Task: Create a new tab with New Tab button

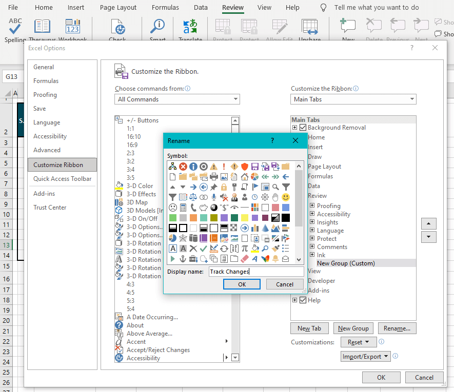Action: 309,328
